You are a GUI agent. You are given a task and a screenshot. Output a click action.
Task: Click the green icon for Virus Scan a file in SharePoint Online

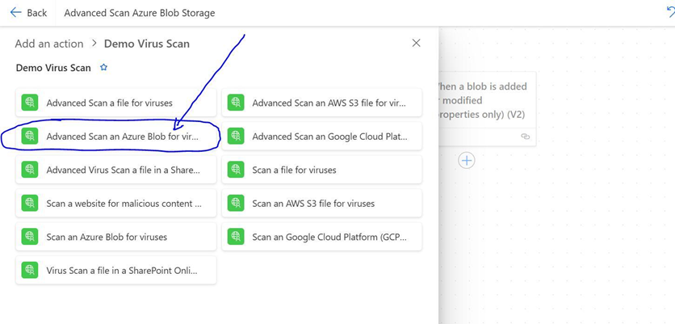coord(30,270)
